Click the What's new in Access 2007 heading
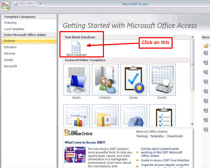This screenshot has height=168, width=210. 85,142
